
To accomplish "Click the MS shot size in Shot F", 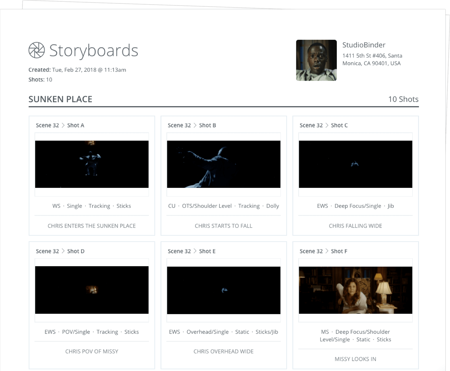I will 325,332.
